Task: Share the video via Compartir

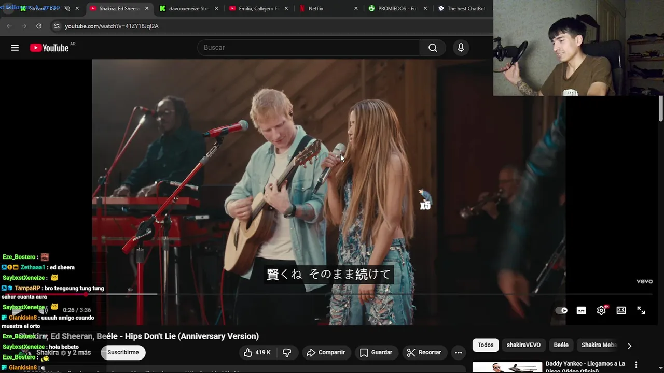Action: click(x=326, y=352)
